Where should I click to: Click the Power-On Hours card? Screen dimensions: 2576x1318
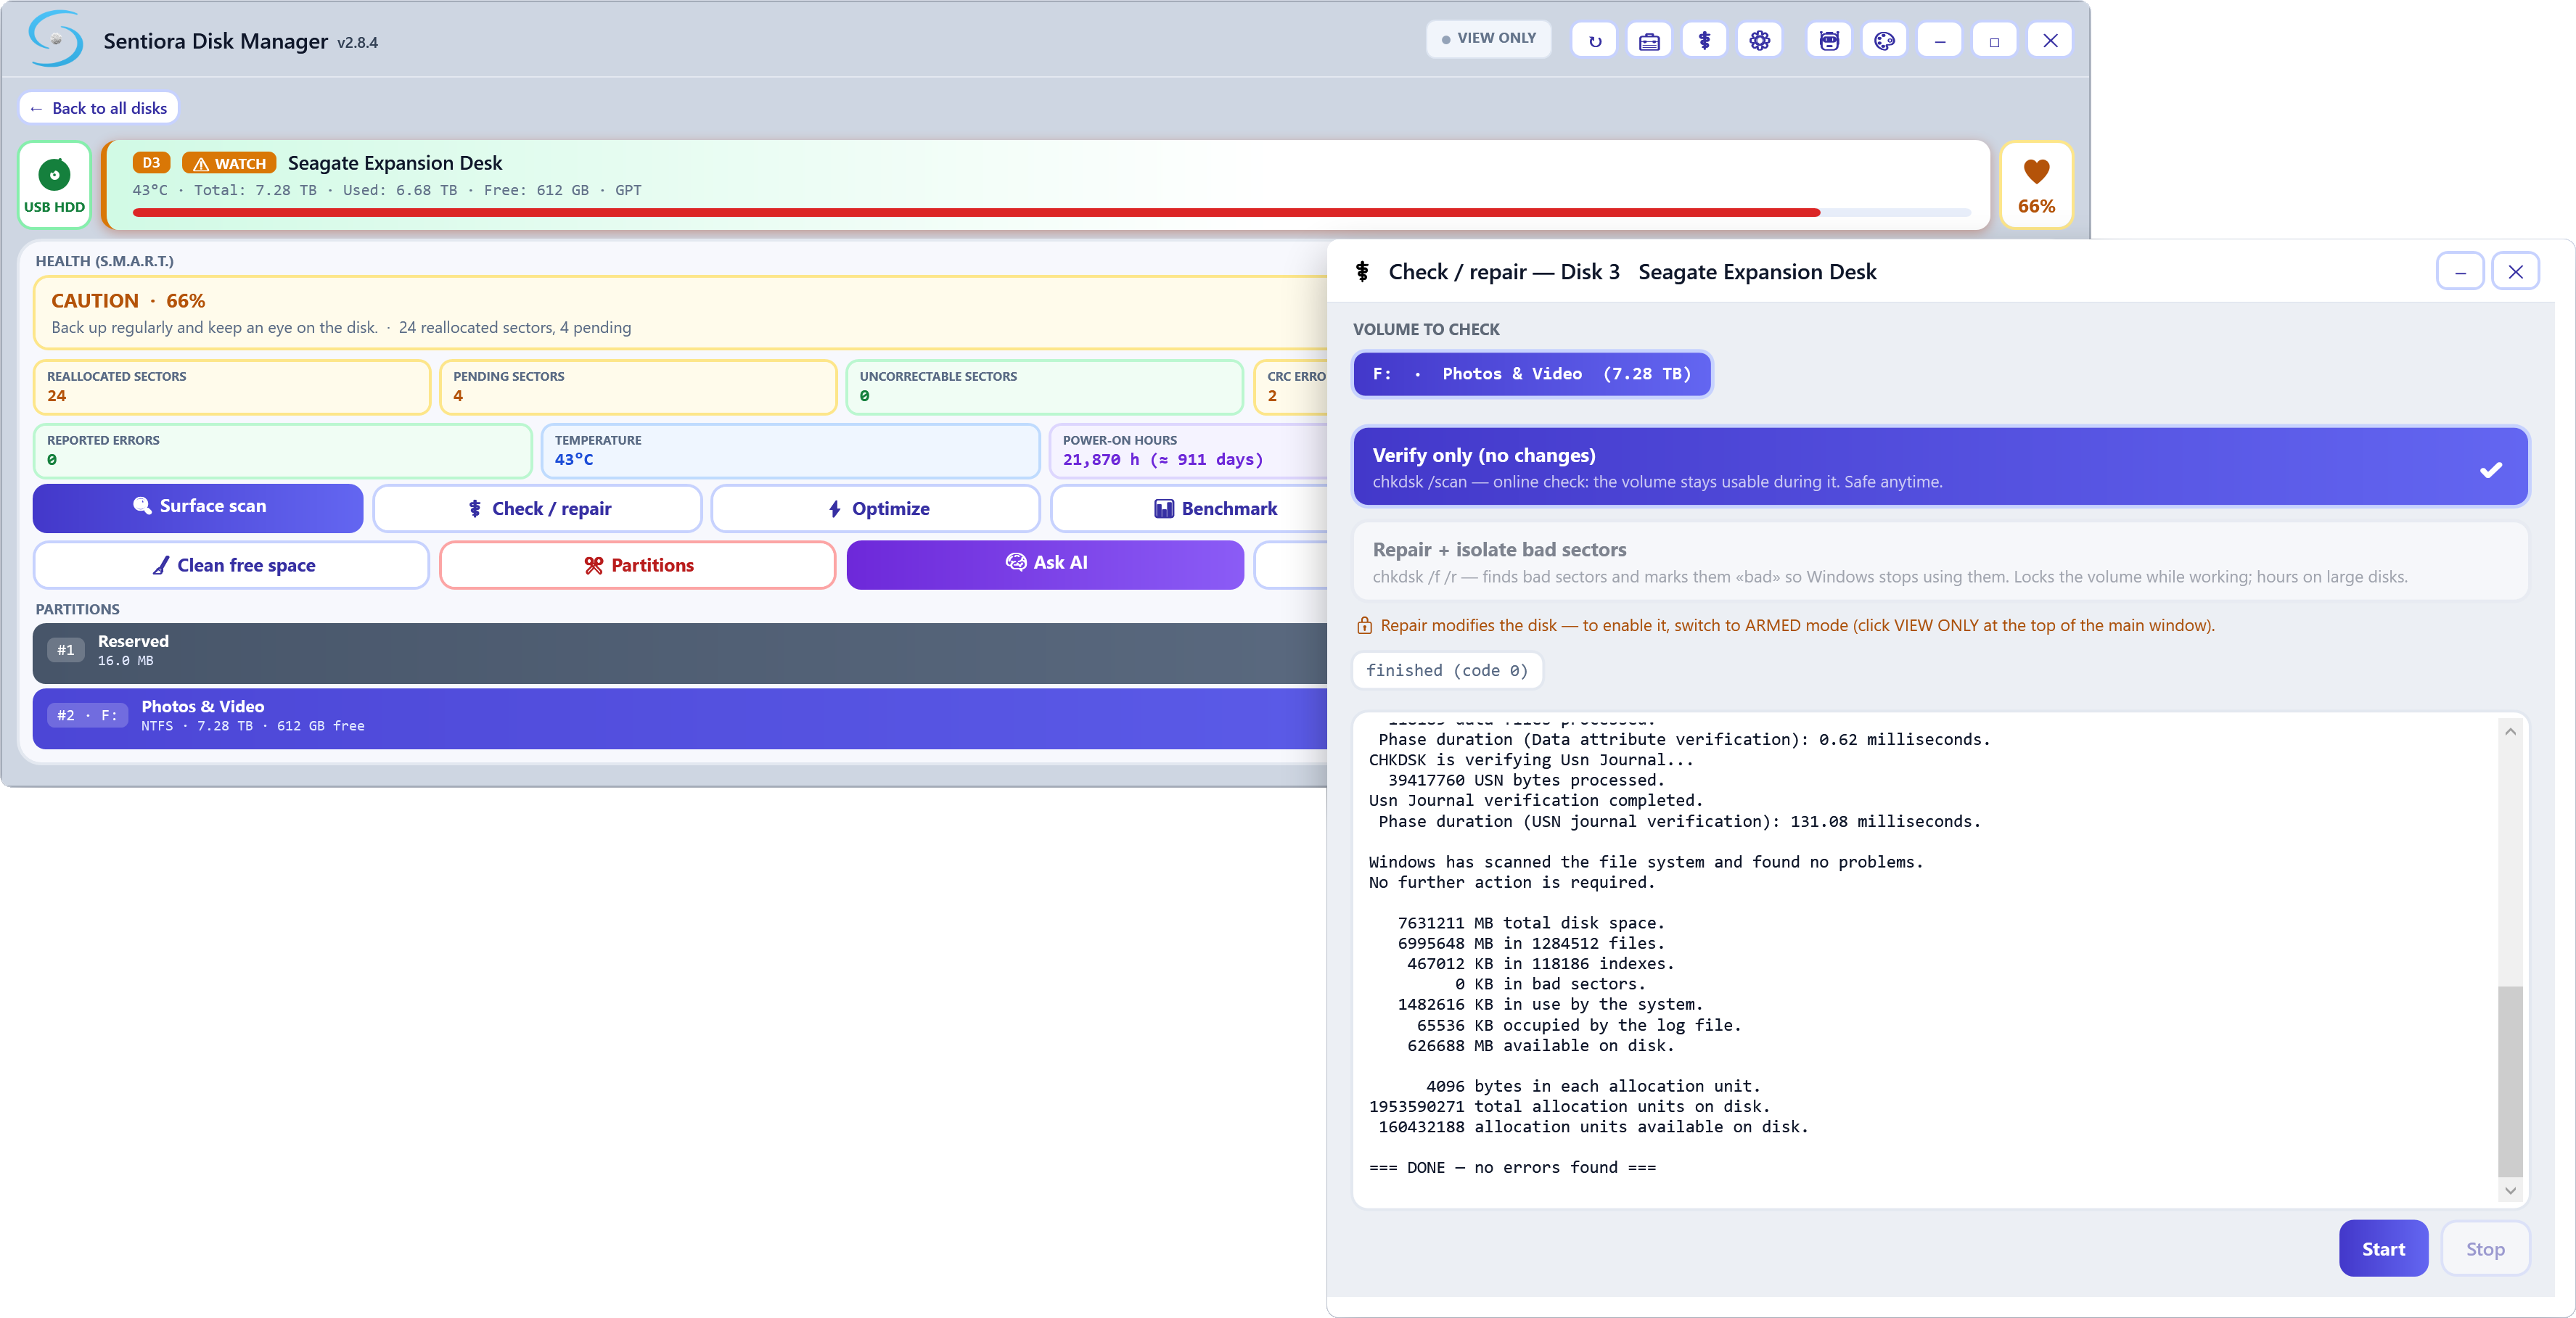(x=1188, y=451)
